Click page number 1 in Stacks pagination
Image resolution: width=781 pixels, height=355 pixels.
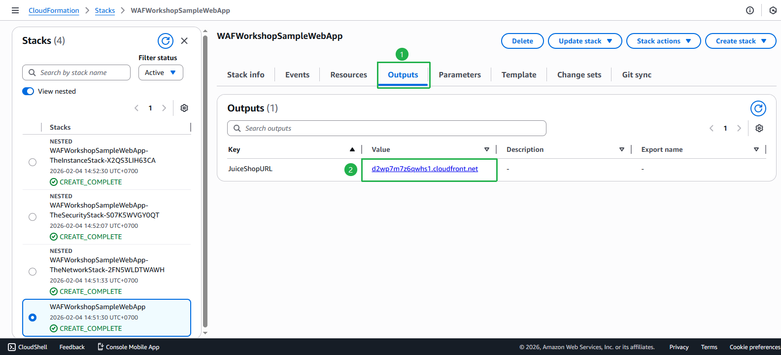click(150, 108)
